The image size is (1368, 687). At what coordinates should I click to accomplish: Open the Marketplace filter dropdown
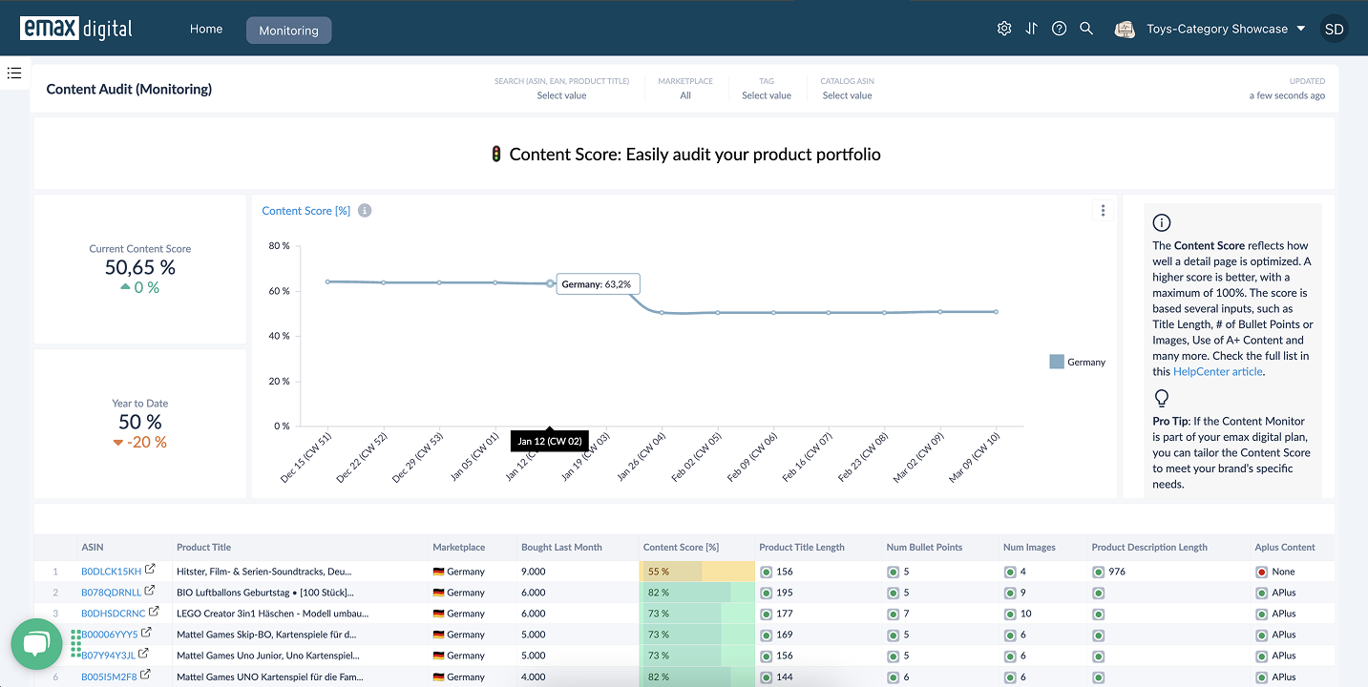(x=685, y=95)
